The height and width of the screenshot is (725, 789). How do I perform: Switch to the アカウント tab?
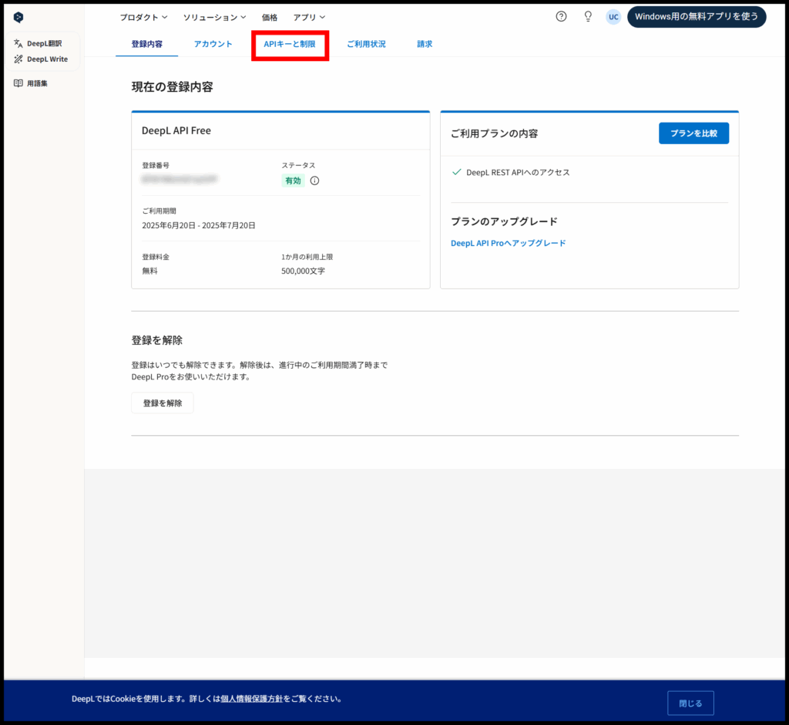(x=213, y=44)
